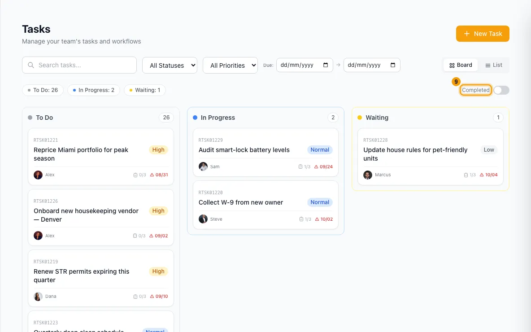Screen dimensions: 531x332
Task: Click the overdue warning icon beside 09/02
Action: pyautogui.click(x=152, y=236)
